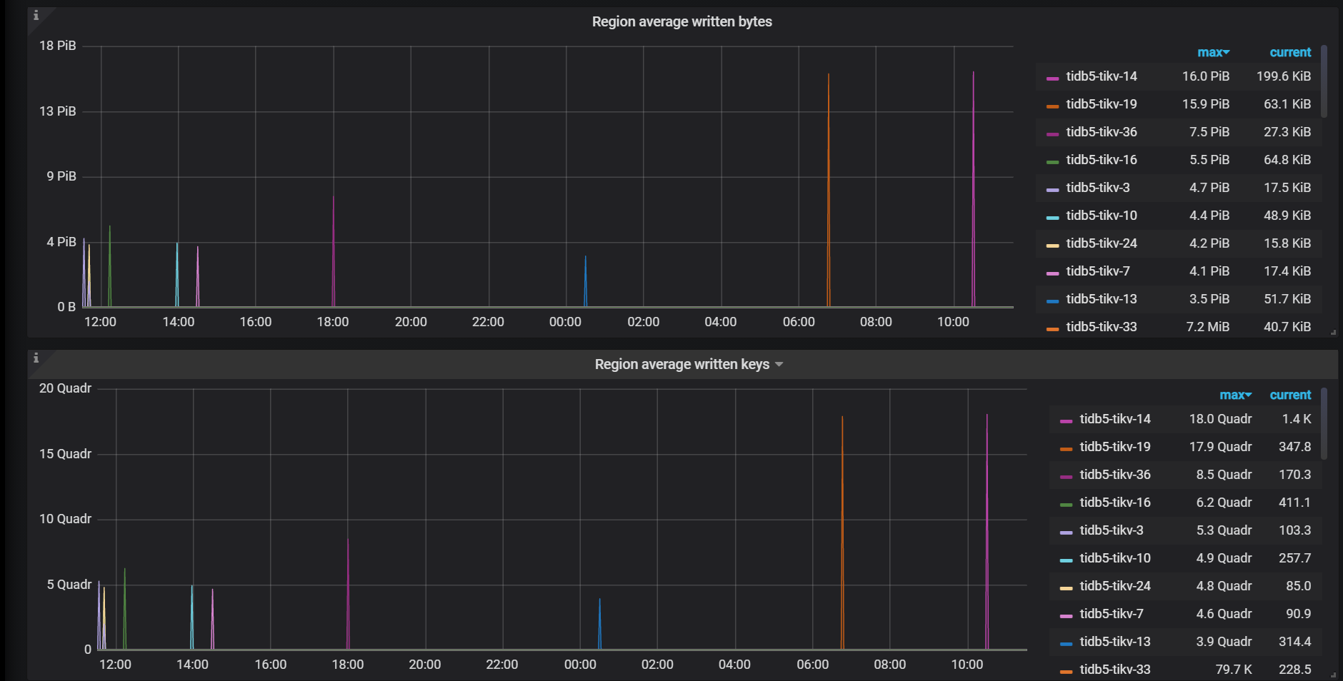Open color picker for tidb5-tikv-7 keys swatch
The height and width of the screenshot is (681, 1343).
(x=1066, y=616)
